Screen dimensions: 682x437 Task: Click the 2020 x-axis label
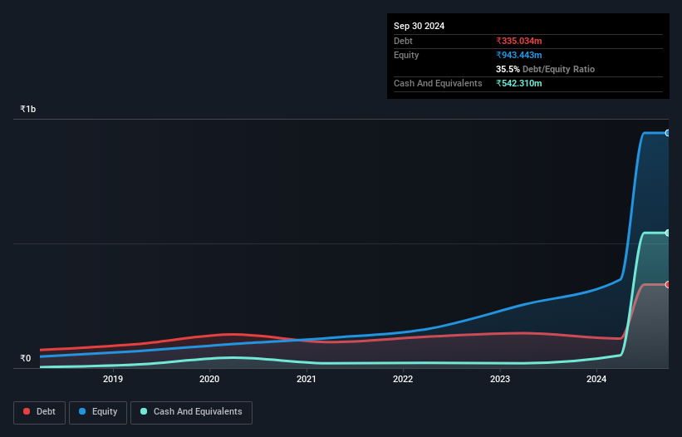(209, 379)
